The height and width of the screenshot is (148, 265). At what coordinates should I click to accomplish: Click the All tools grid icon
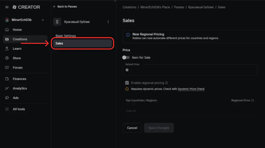(7, 109)
